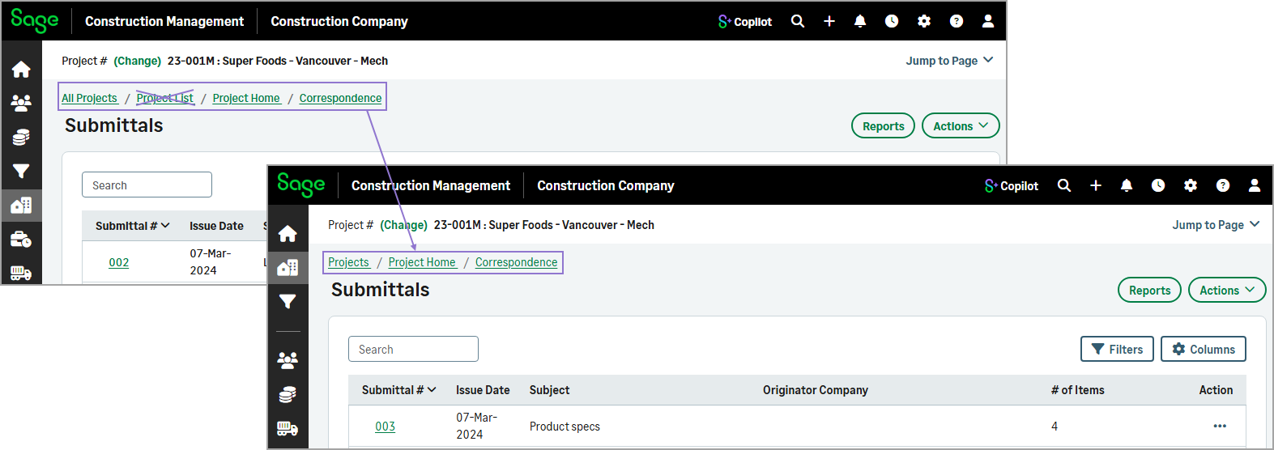Image resolution: width=1274 pixels, height=450 pixels.
Task: Click Subject column header in front window
Action: click(x=549, y=390)
